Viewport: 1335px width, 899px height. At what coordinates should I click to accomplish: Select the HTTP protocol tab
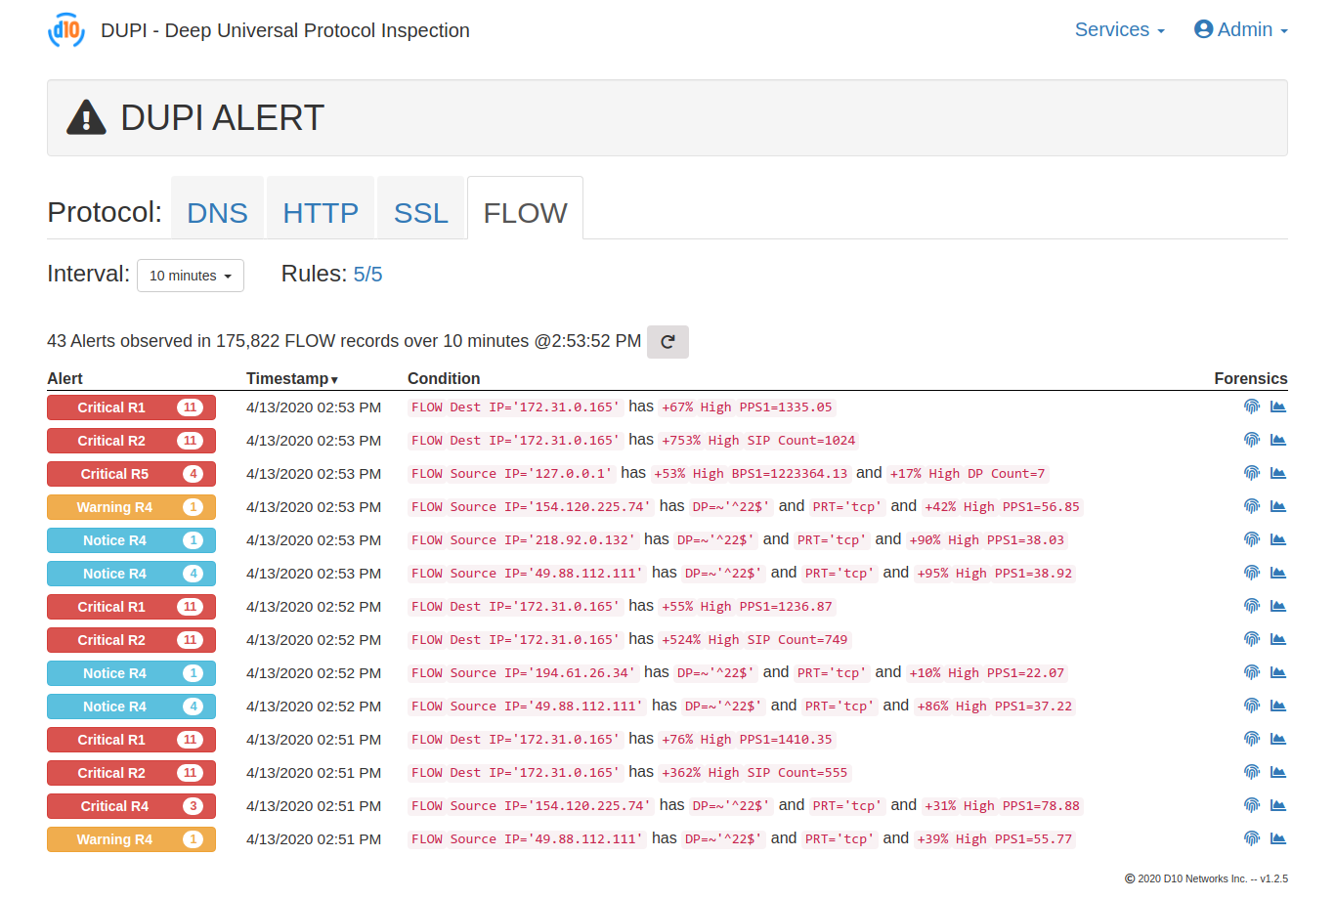point(321,212)
